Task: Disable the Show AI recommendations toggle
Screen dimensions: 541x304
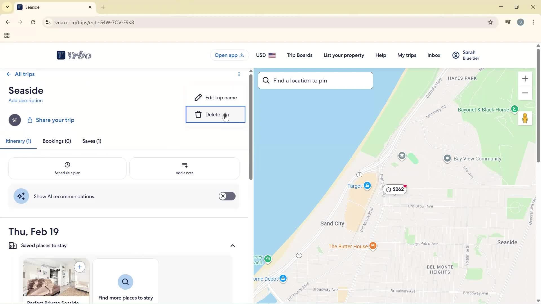Action: (x=227, y=196)
